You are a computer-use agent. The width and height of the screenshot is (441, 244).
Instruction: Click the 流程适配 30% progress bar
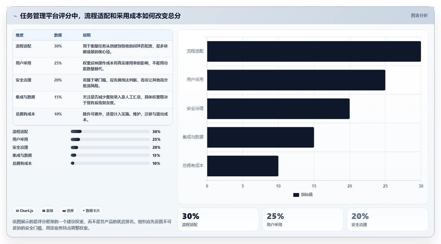click(x=110, y=131)
